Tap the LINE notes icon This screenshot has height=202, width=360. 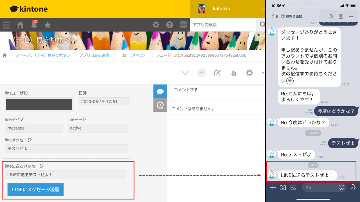[x=341, y=17]
